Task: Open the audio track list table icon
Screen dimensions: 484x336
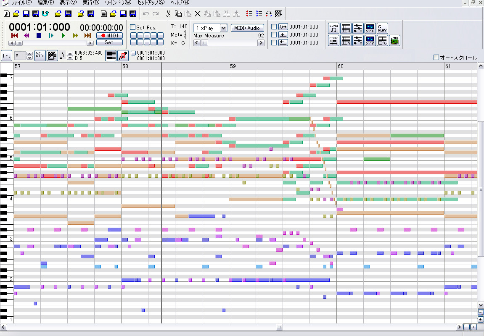Action: coord(346,40)
